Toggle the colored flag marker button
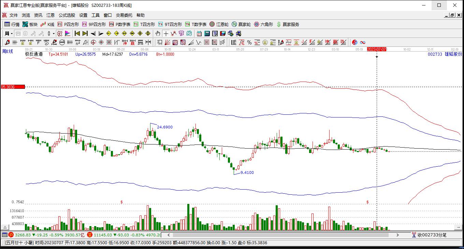This screenshot has width=464, height=249. tap(68, 33)
